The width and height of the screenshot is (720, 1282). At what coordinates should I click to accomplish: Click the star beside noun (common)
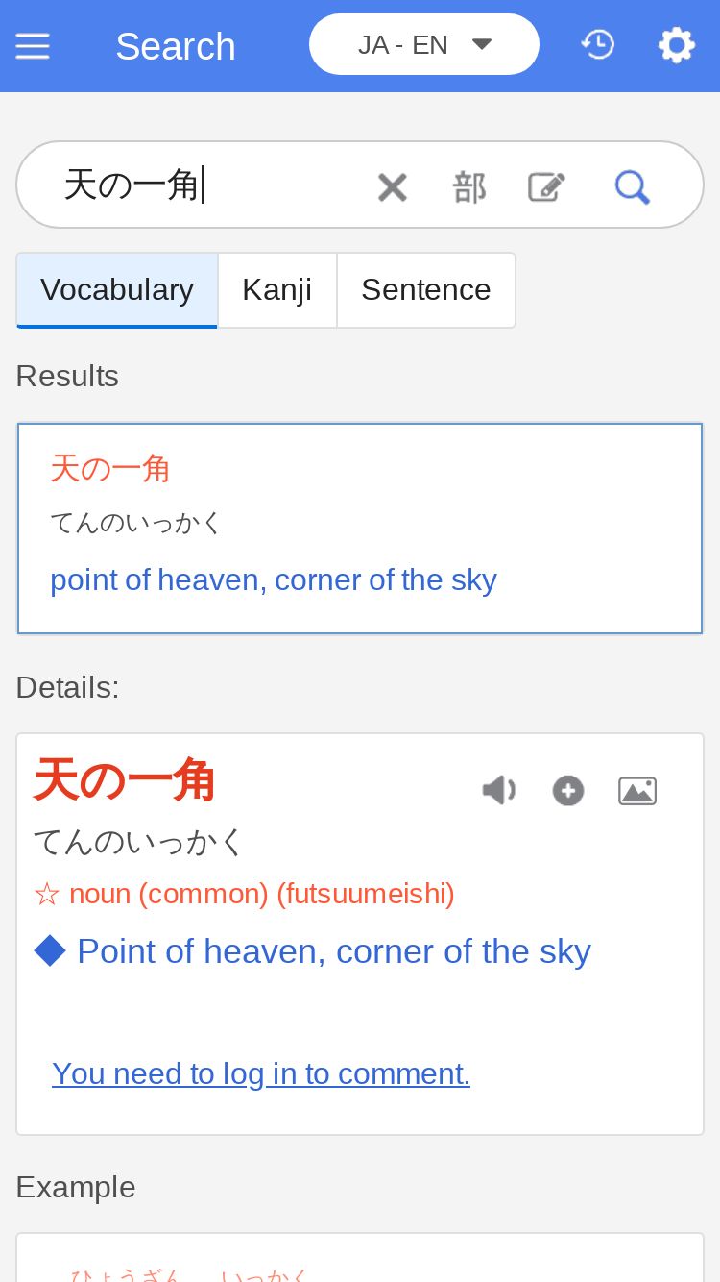pyautogui.click(x=46, y=895)
